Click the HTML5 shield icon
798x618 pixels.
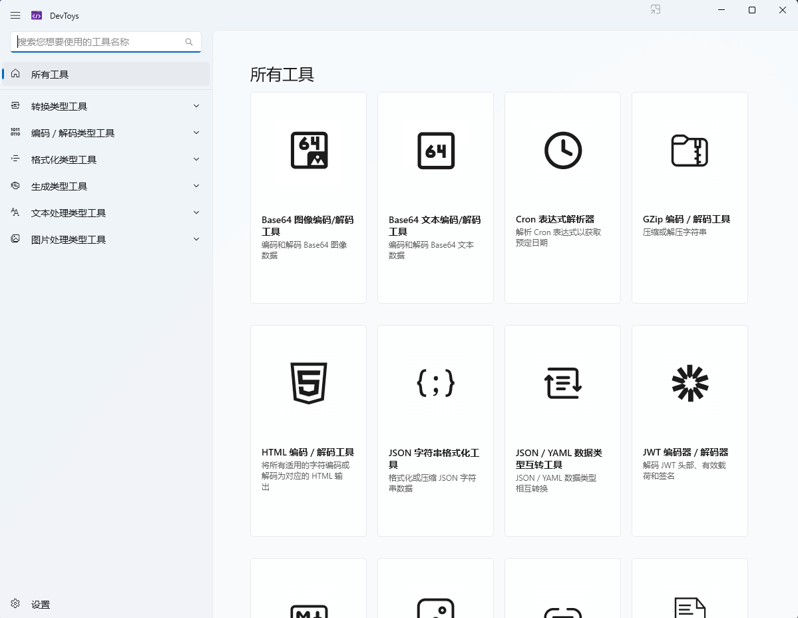308,383
